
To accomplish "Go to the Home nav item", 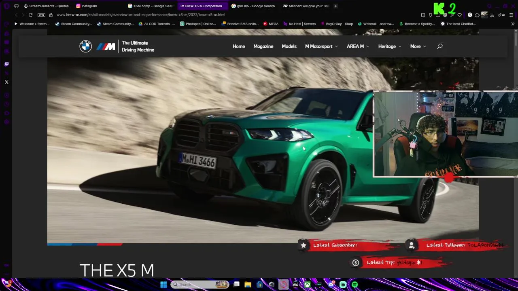I will click(x=239, y=46).
